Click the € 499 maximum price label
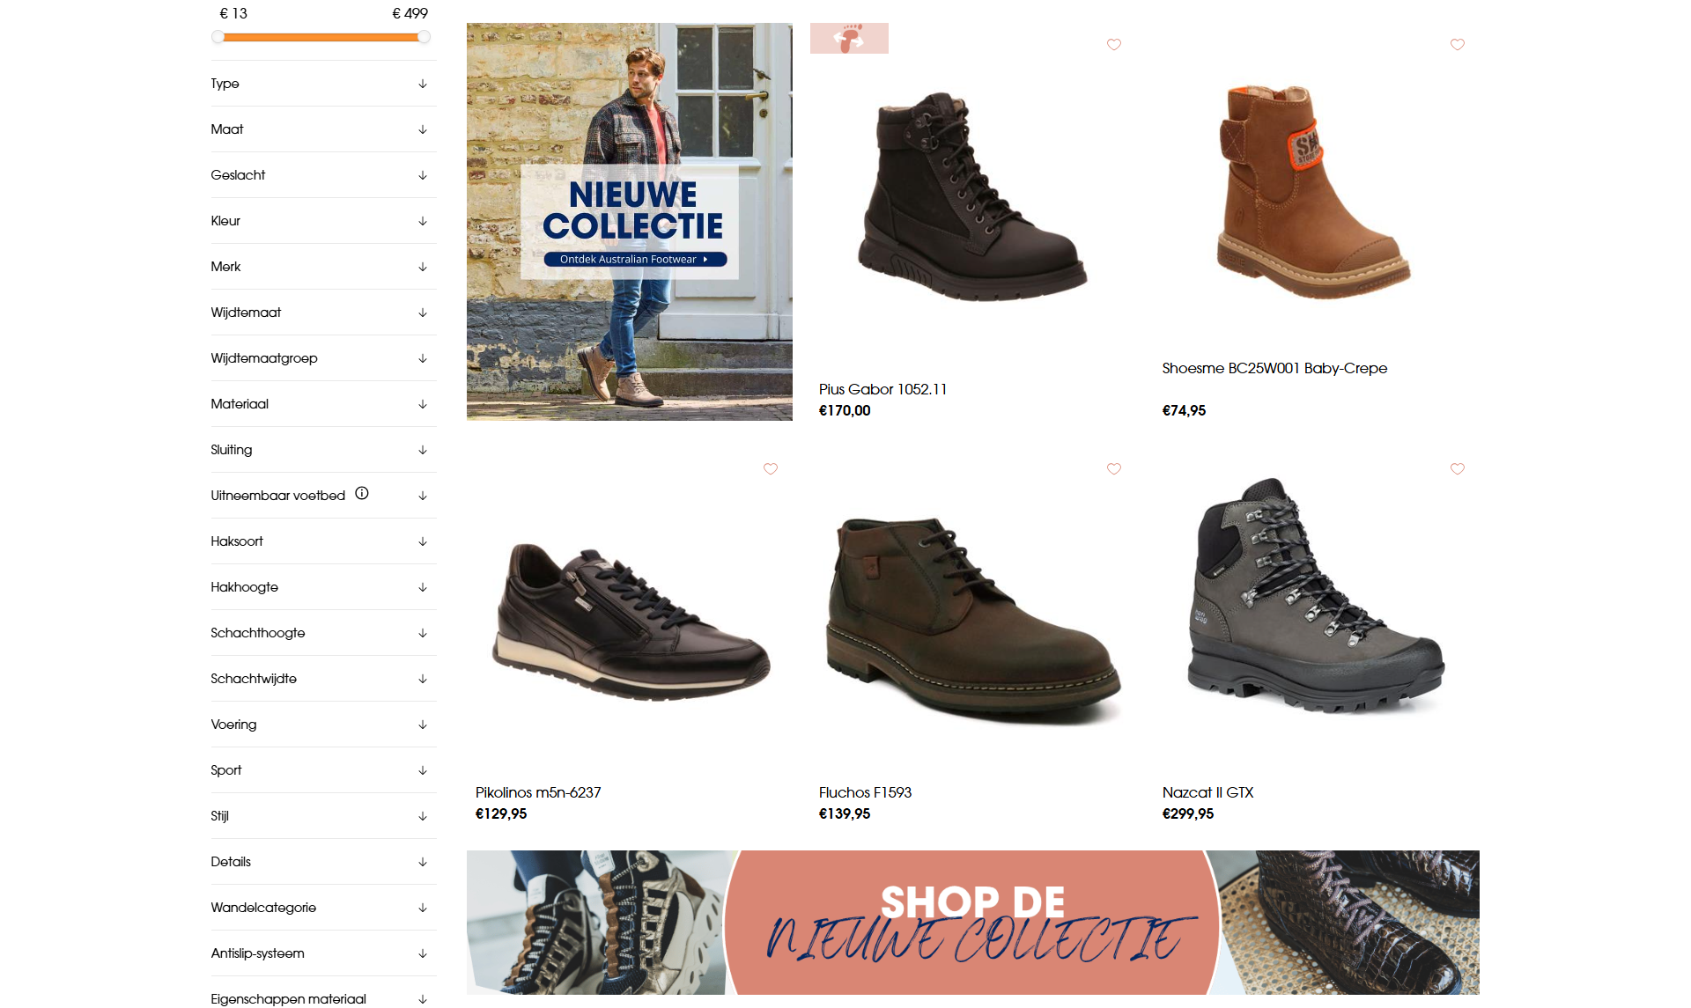This screenshot has height=1008, width=1691. (410, 13)
